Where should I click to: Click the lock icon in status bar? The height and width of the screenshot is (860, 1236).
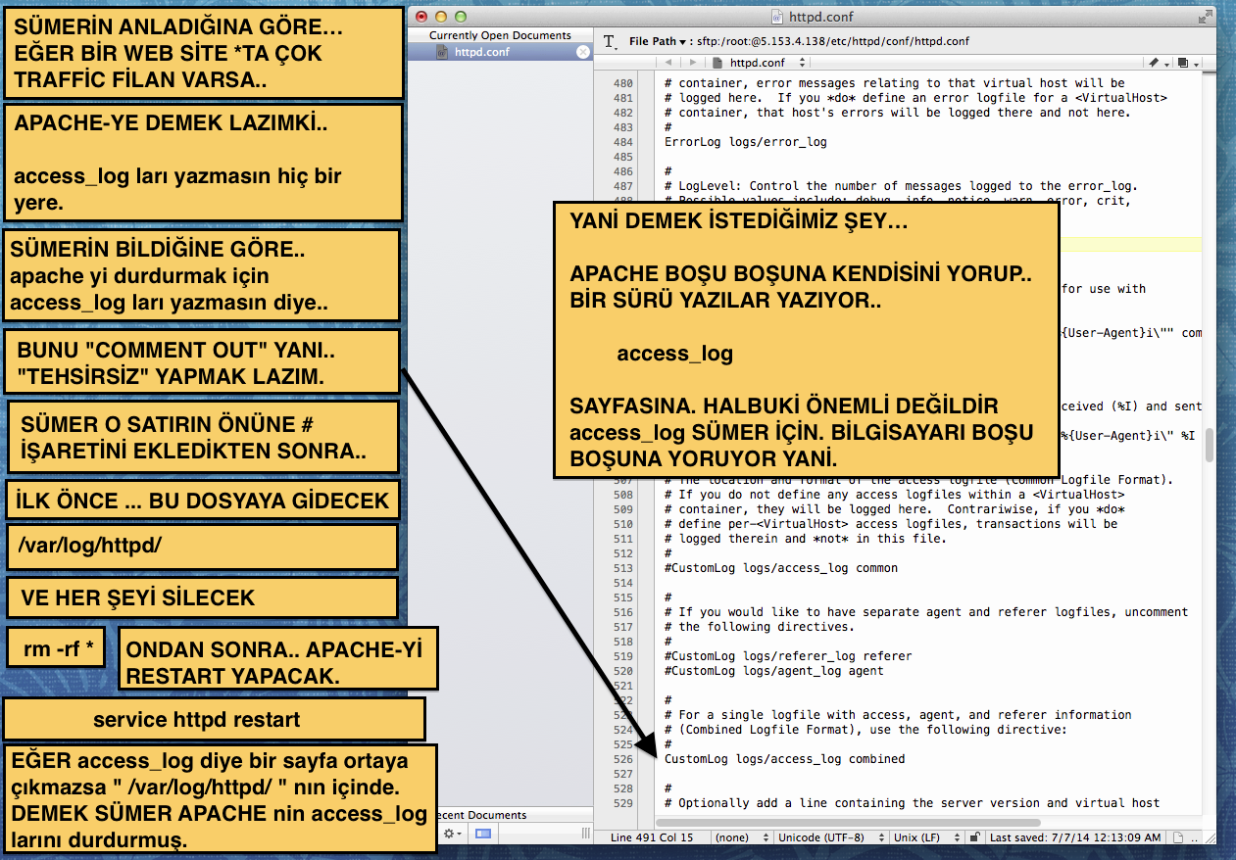click(973, 837)
